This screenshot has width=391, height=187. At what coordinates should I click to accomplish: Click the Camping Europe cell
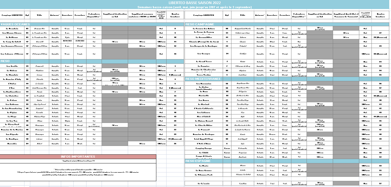[x=204, y=148]
